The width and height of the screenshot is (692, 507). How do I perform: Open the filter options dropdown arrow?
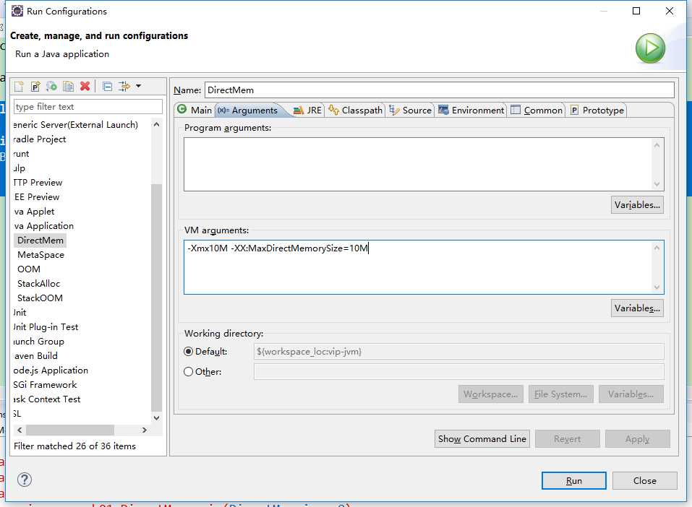[139, 86]
